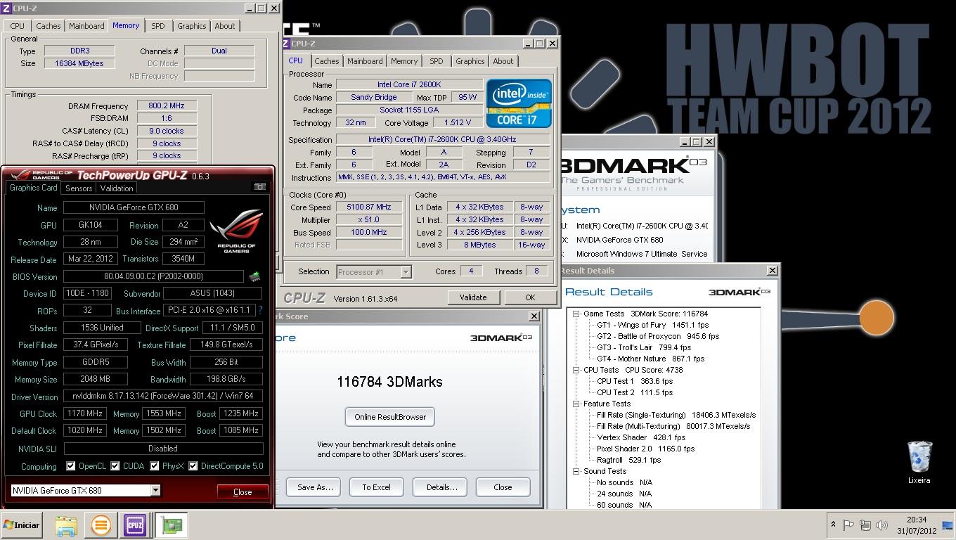
Task: Open the Sensors tab in GPU-Z
Action: 79,188
